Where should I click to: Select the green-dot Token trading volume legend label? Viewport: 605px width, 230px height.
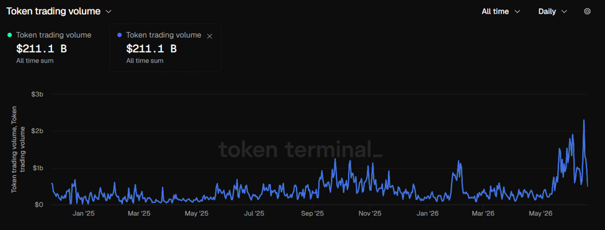pyautogui.click(x=53, y=35)
